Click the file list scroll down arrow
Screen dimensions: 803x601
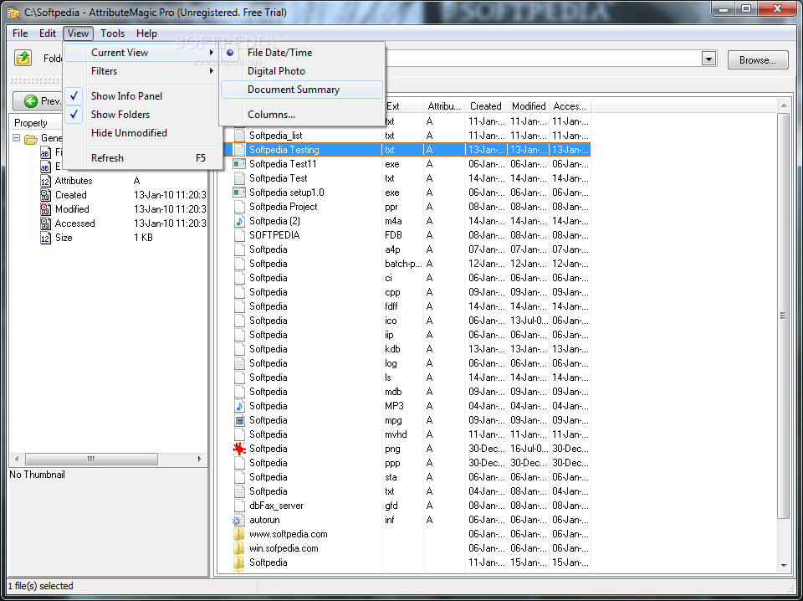784,566
